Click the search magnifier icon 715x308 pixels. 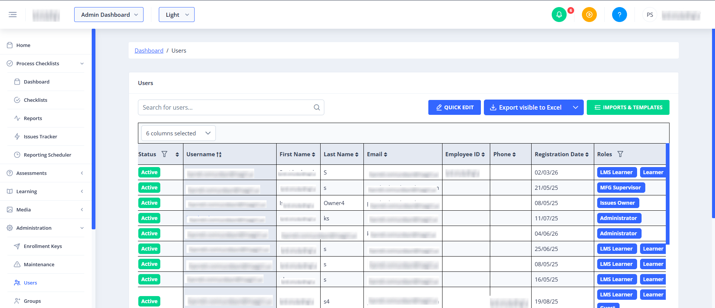coord(317,107)
